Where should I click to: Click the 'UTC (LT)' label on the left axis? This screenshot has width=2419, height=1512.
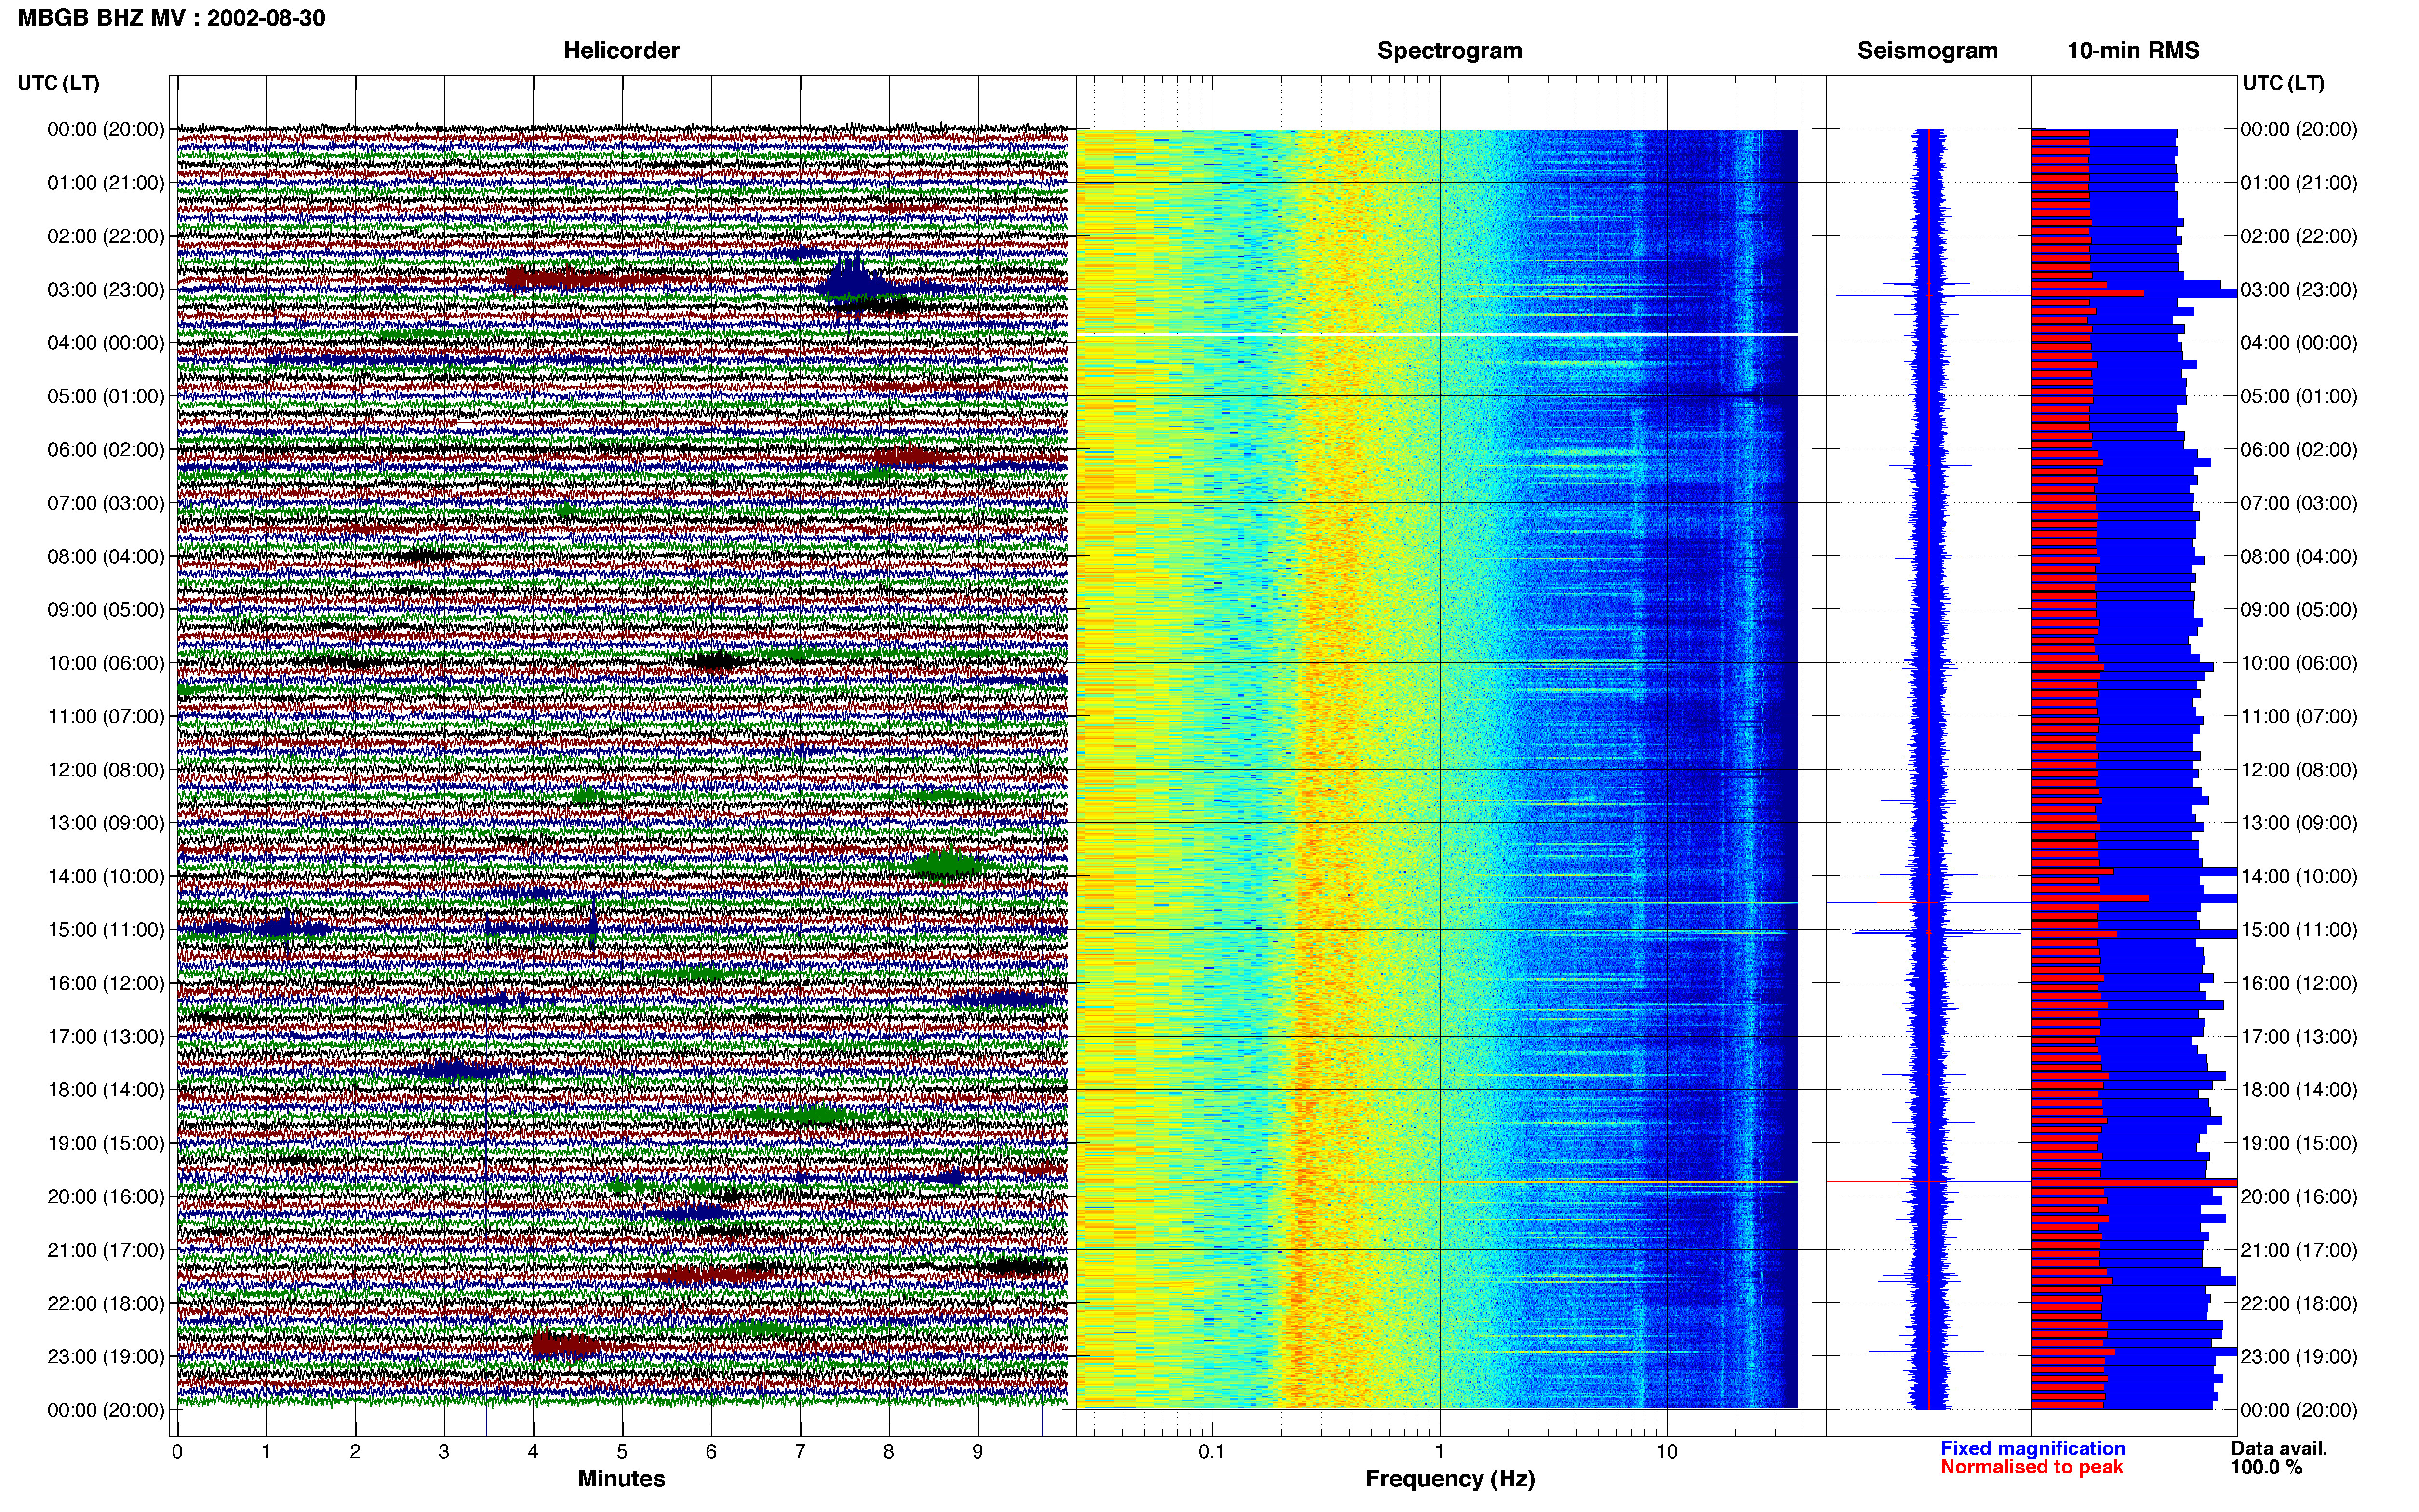(x=59, y=83)
